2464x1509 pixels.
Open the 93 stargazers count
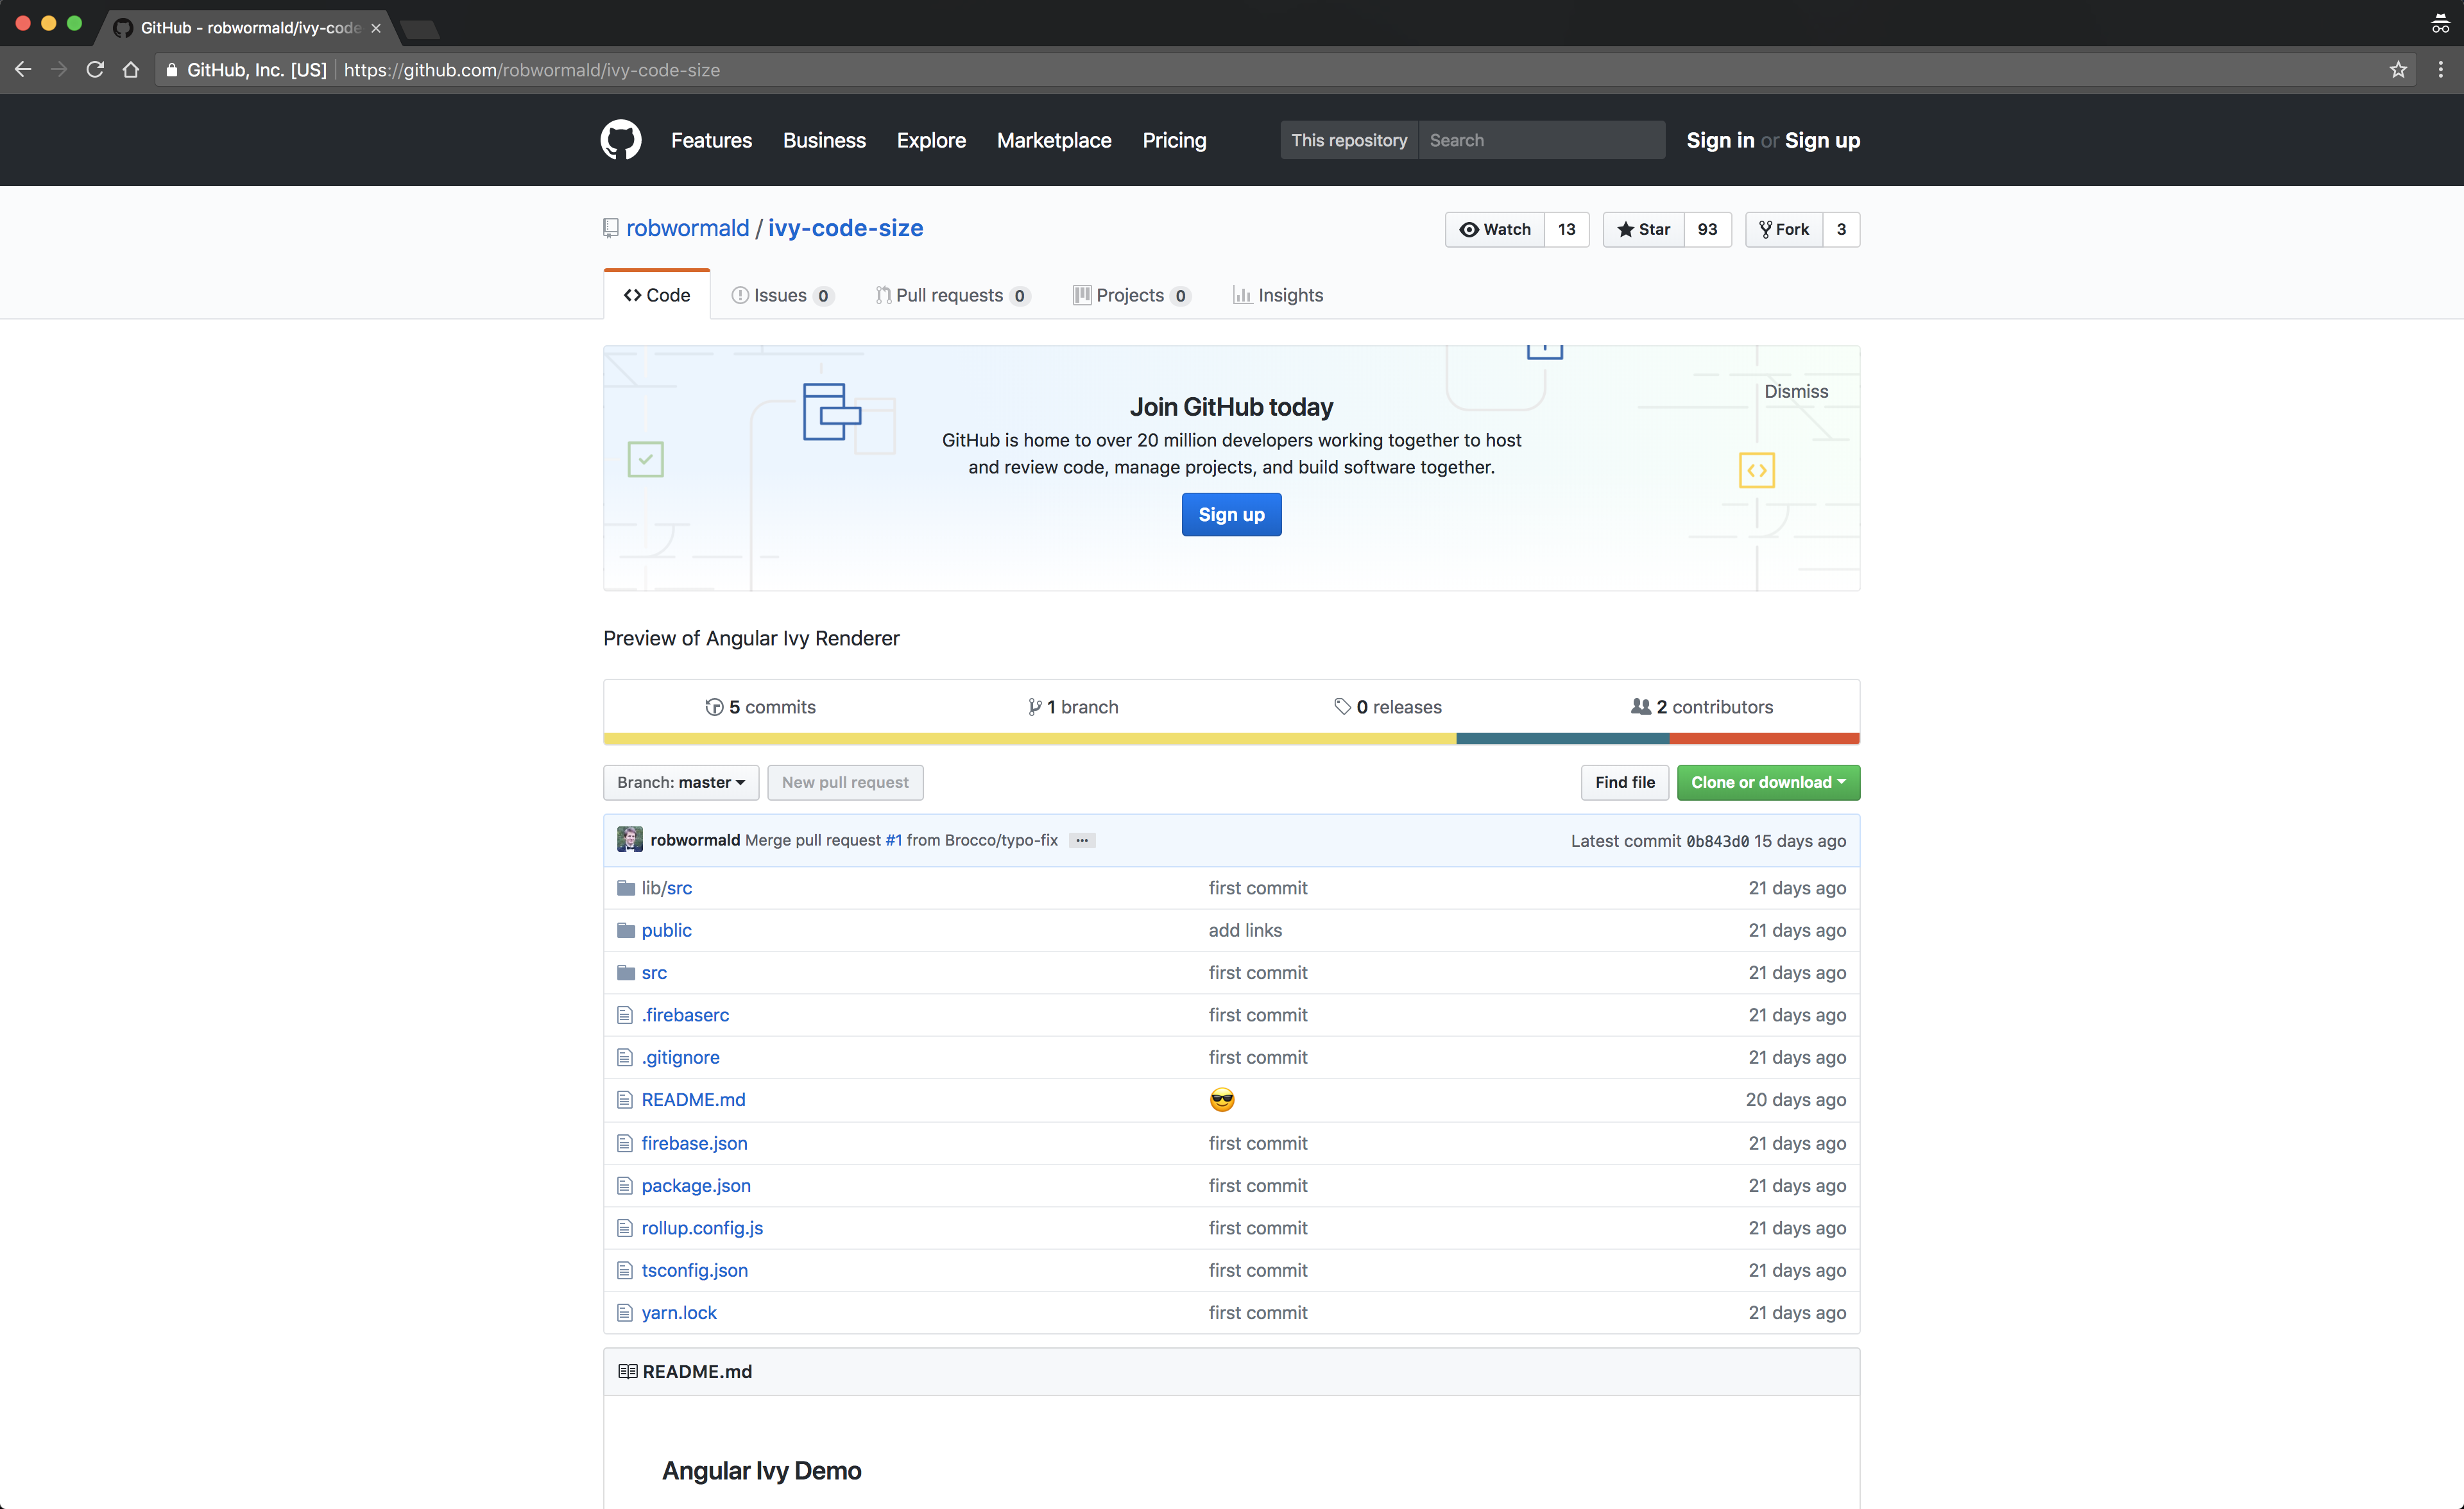1708,229
